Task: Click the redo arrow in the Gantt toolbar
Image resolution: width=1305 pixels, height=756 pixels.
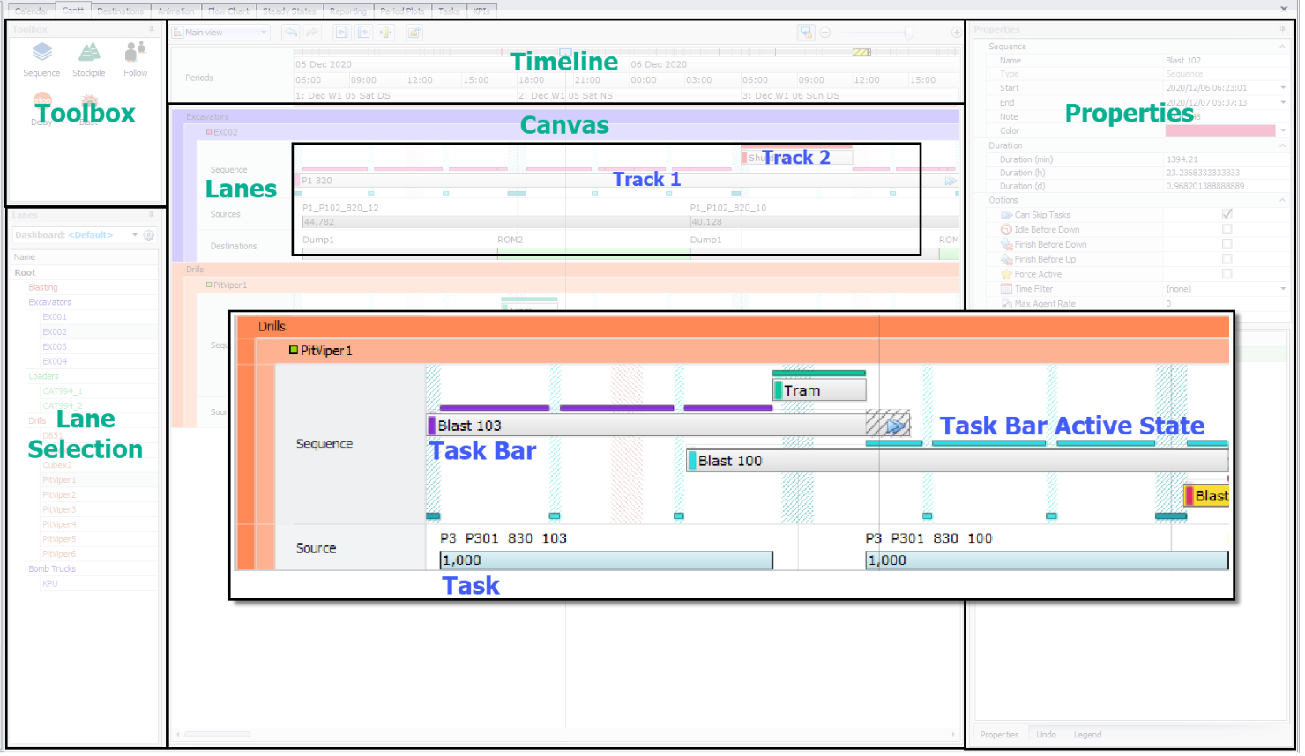Action: pyautogui.click(x=312, y=33)
